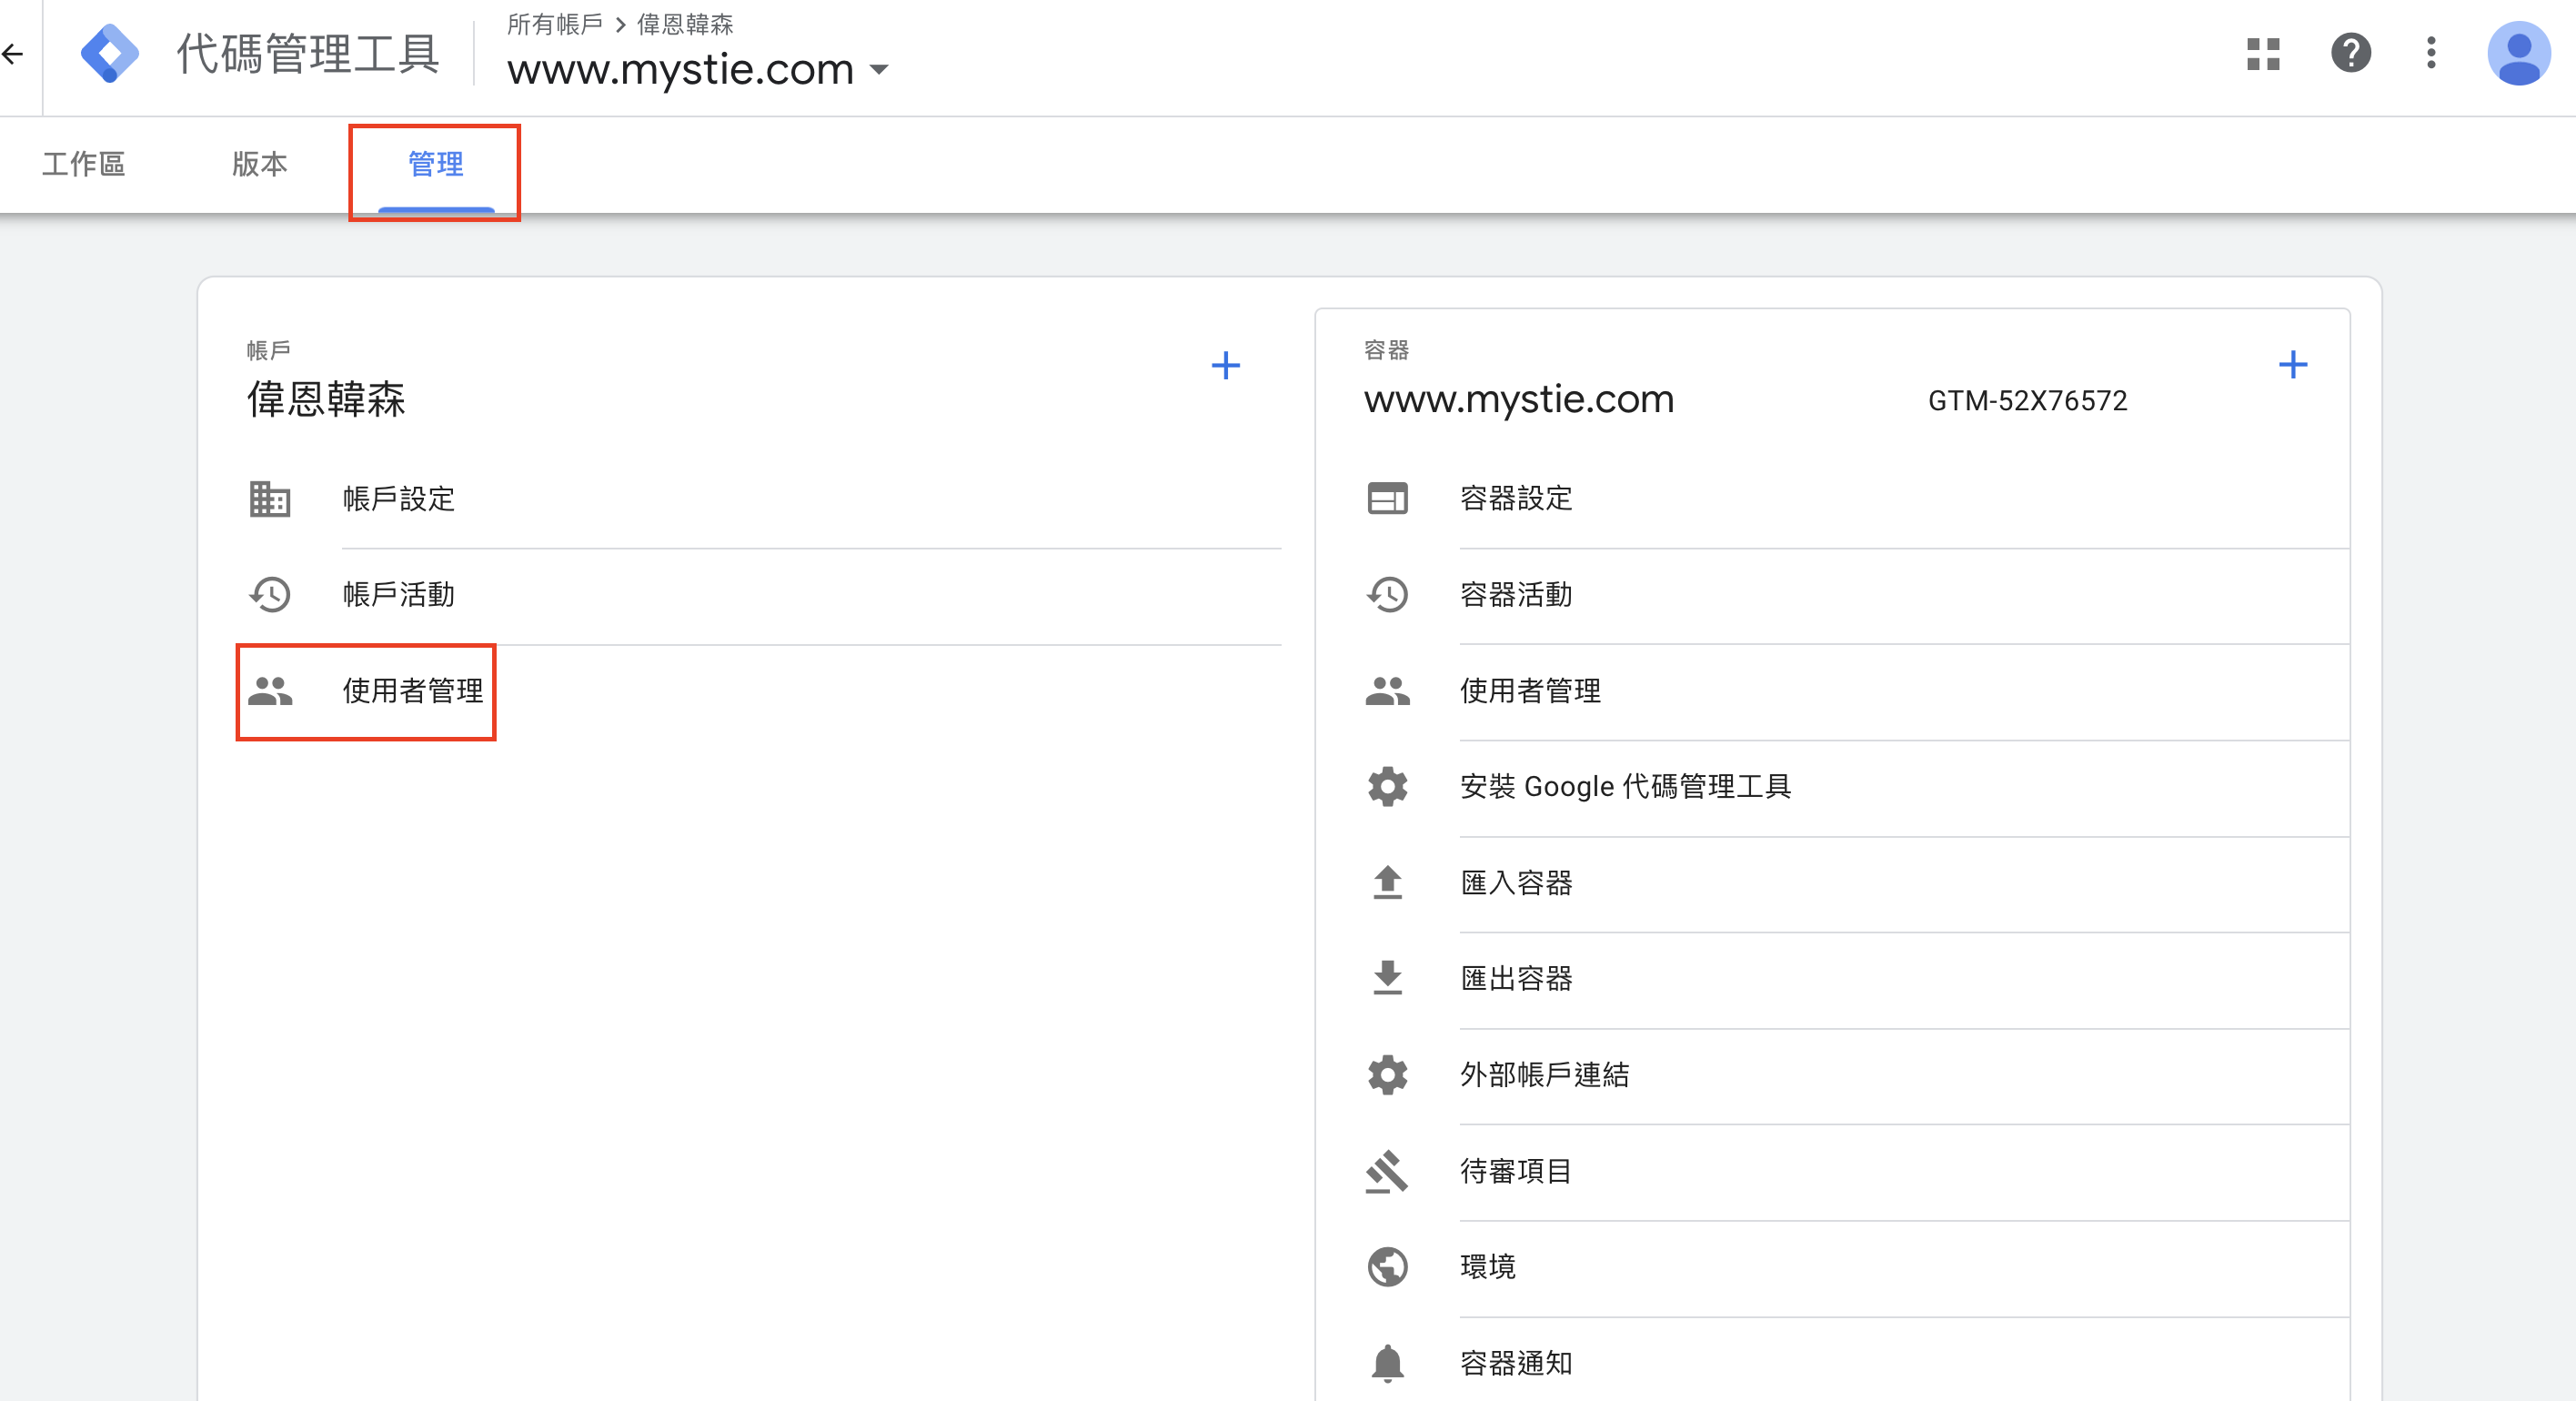
Task: Click the history icon beside 容器活動
Action: [1387, 594]
